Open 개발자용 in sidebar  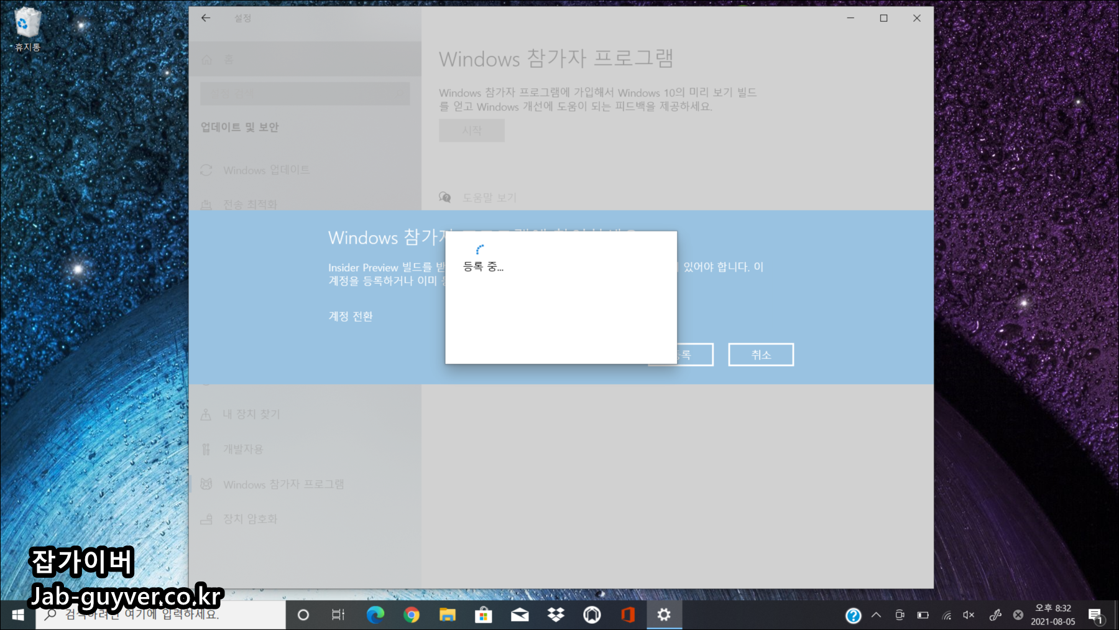click(x=305, y=449)
